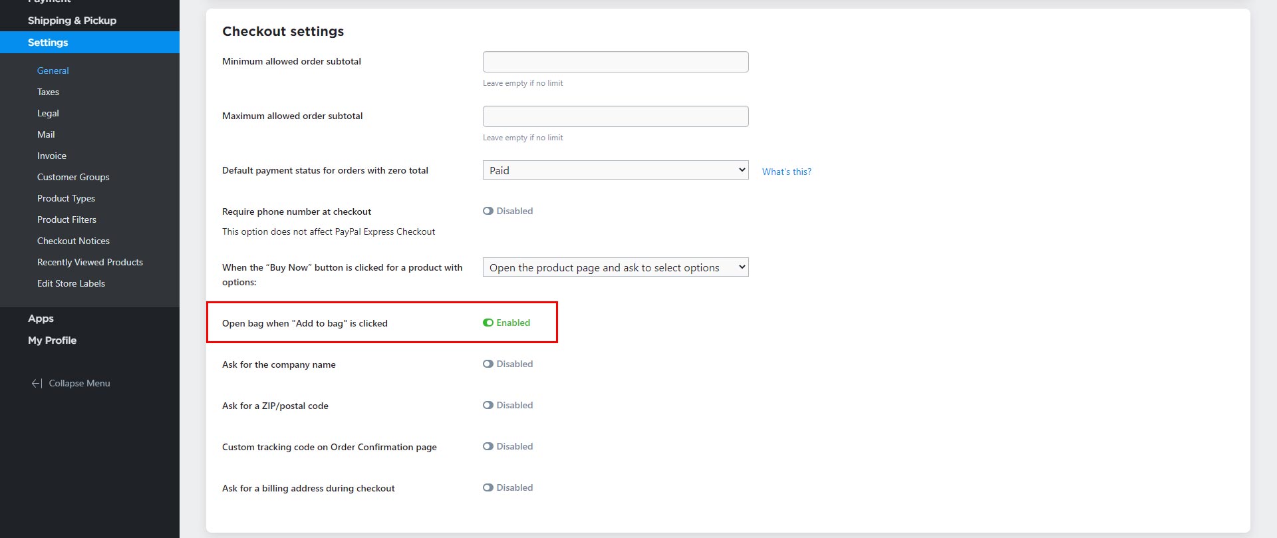Expand the Buy Now button behavior dropdown
Image resolution: width=1277 pixels, height=538 pixels.
(x=615, y=267)
